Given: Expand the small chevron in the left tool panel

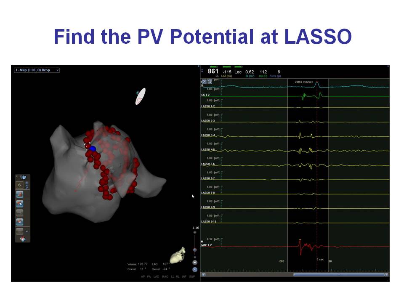Looking at the screenshot, I should 27,231.
